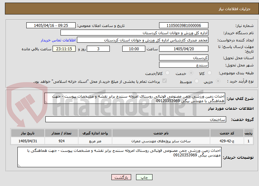
Task: Click the deadline date field 1405/04/20
Action: point(183,49)
